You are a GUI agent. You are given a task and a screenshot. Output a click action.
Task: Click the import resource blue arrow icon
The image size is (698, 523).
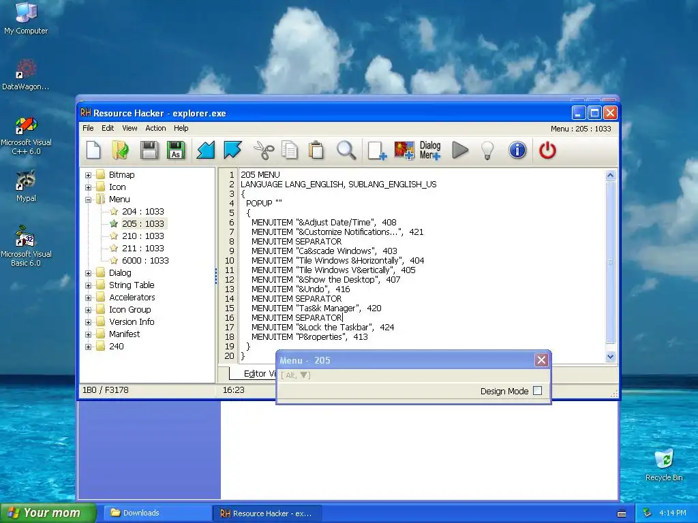[x=206, y=150]
